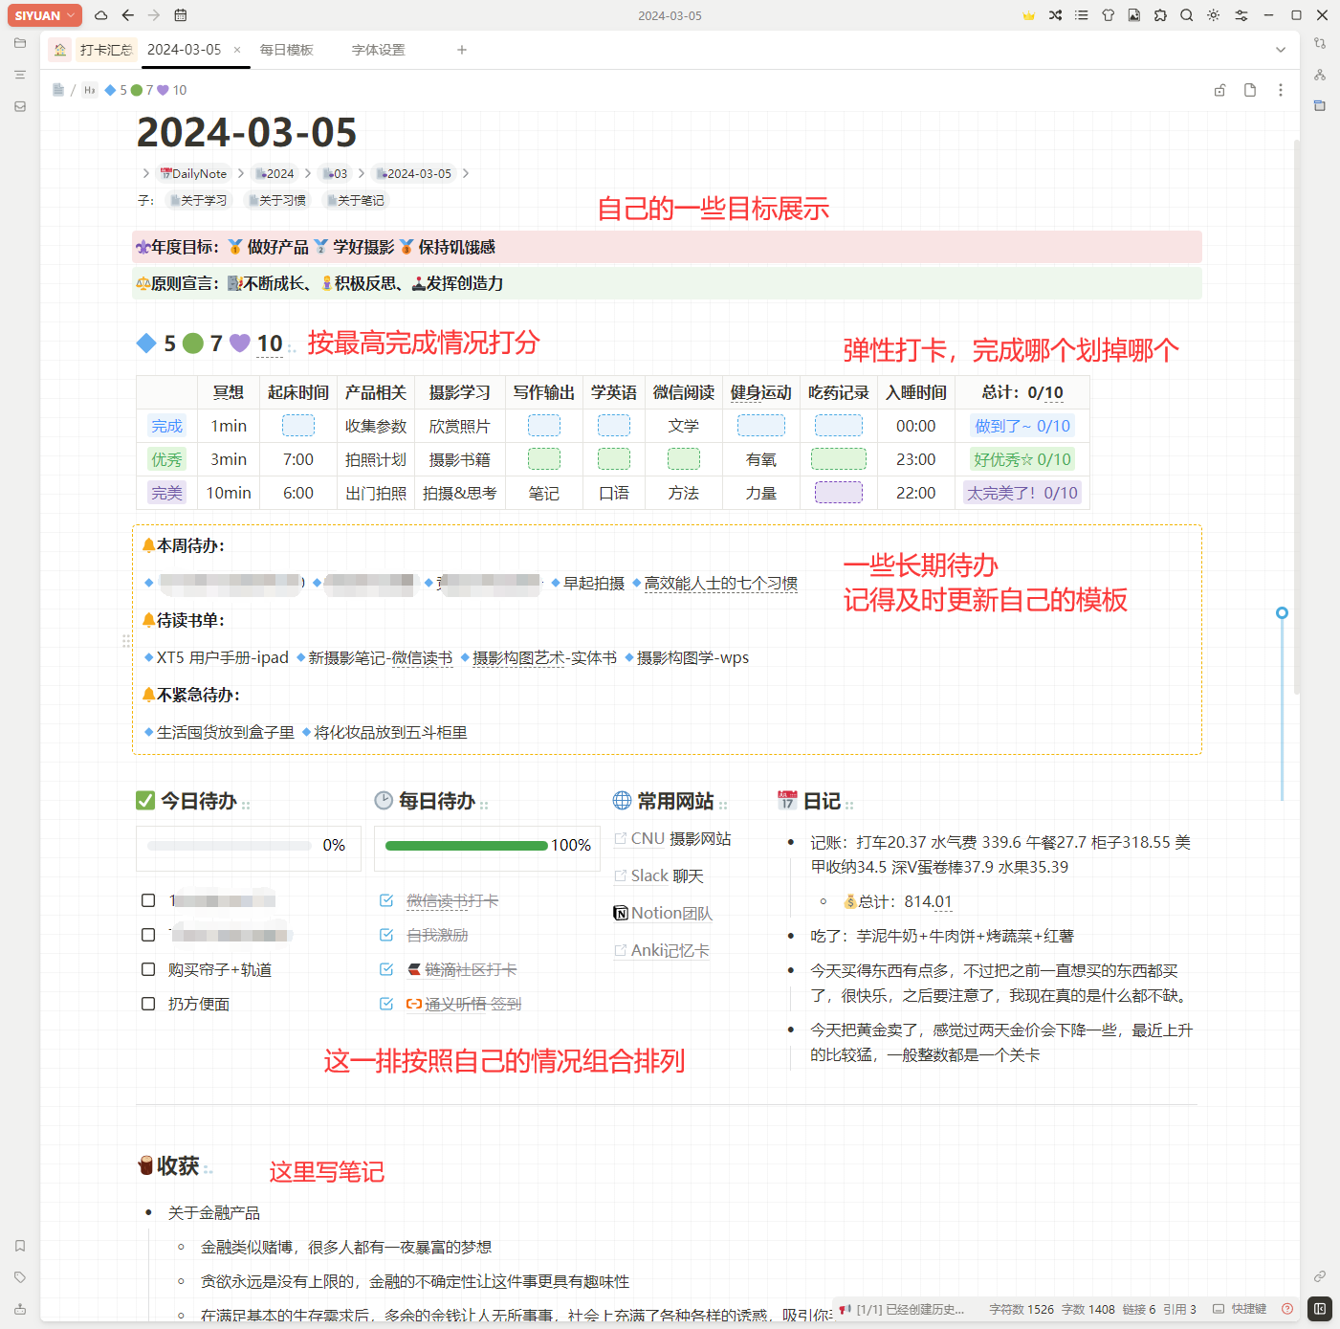Switch to the 每日模板 tab
The width and height of the screenshot is (1340, 1329).
(x=287, y=50)
